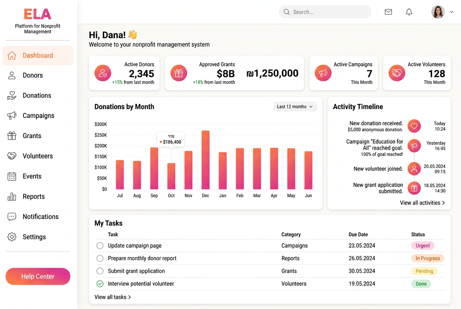Select the December bar in donations chart

coord(206,160)
